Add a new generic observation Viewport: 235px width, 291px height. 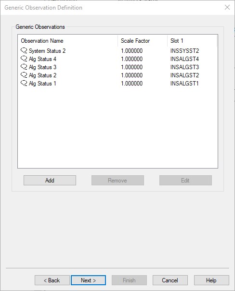(x=50, y=181)
